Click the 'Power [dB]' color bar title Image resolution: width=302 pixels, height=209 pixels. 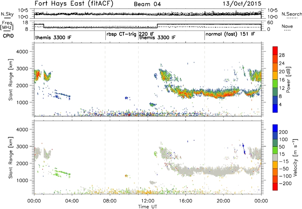[x=288, y=80]
